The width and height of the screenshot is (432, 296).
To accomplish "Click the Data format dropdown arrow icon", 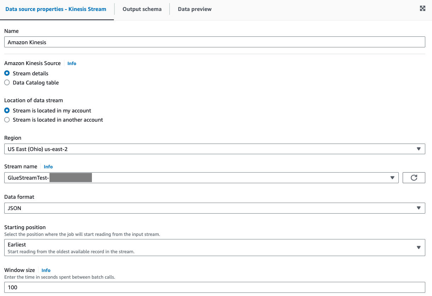I will pos(419,208).
